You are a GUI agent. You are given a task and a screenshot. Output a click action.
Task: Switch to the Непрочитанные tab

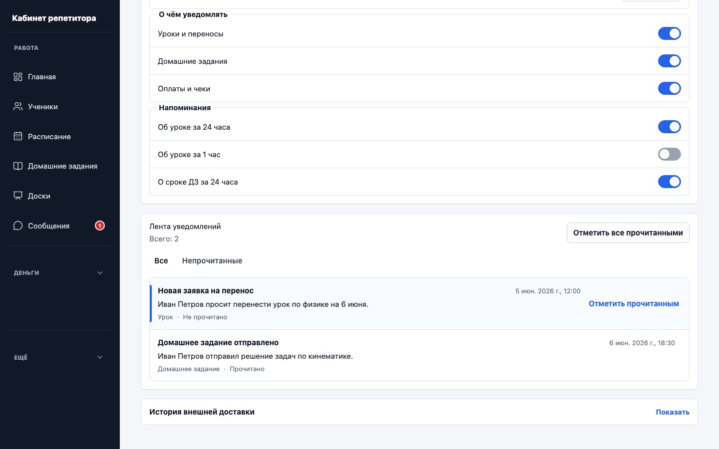pyautogui.click(x=212, y=261)
